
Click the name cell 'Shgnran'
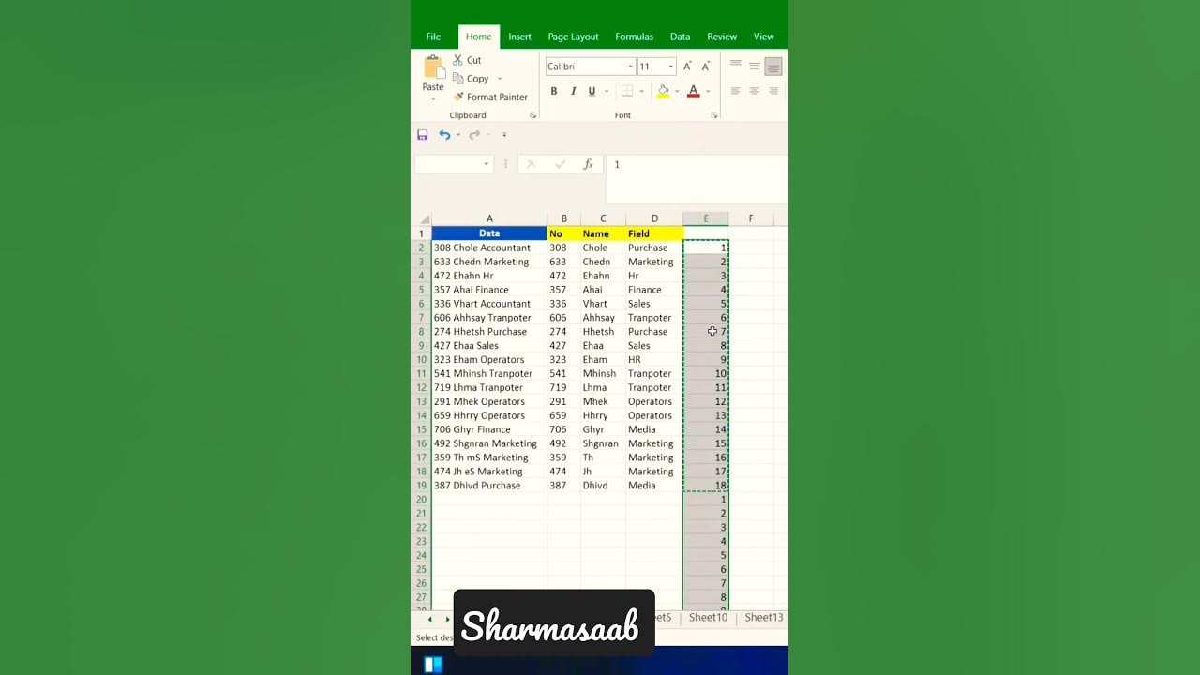coord(603,443)
